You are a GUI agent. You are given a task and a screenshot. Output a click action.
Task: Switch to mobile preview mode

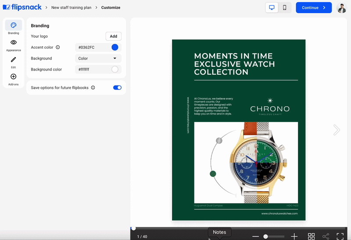pos(285,7)
